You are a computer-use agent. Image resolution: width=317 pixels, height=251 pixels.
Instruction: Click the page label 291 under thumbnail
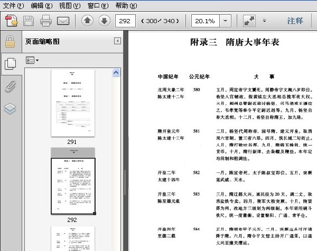pos(72,142)
